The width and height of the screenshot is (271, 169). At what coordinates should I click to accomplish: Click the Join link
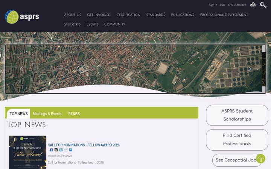tap(222, 5)
